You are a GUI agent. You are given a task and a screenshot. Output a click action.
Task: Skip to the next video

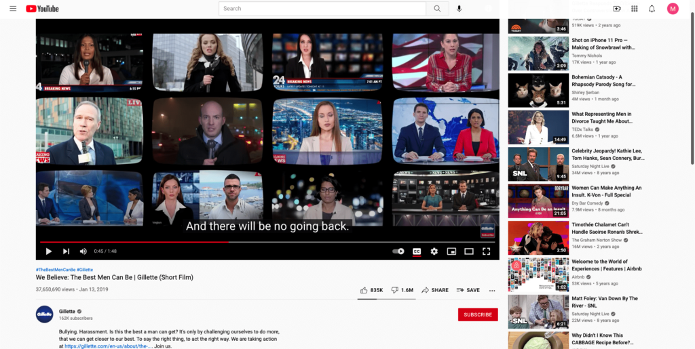pyautogui.click(x=66, y=251)
